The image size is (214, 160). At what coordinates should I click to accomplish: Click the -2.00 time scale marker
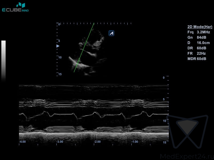pos(97,142)
